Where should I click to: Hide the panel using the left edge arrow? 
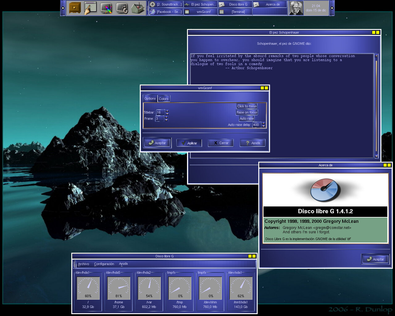[x=63, y=8]
